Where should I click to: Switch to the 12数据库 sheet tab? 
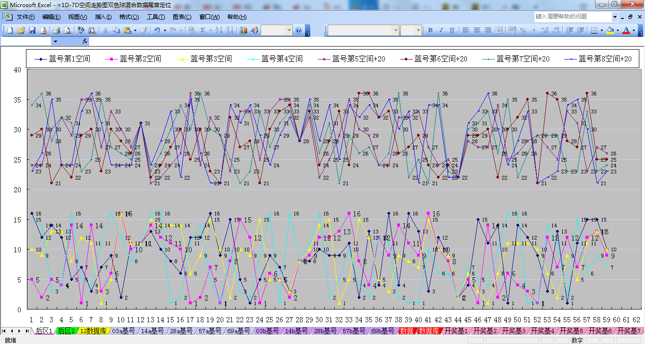tap(94, 331)
